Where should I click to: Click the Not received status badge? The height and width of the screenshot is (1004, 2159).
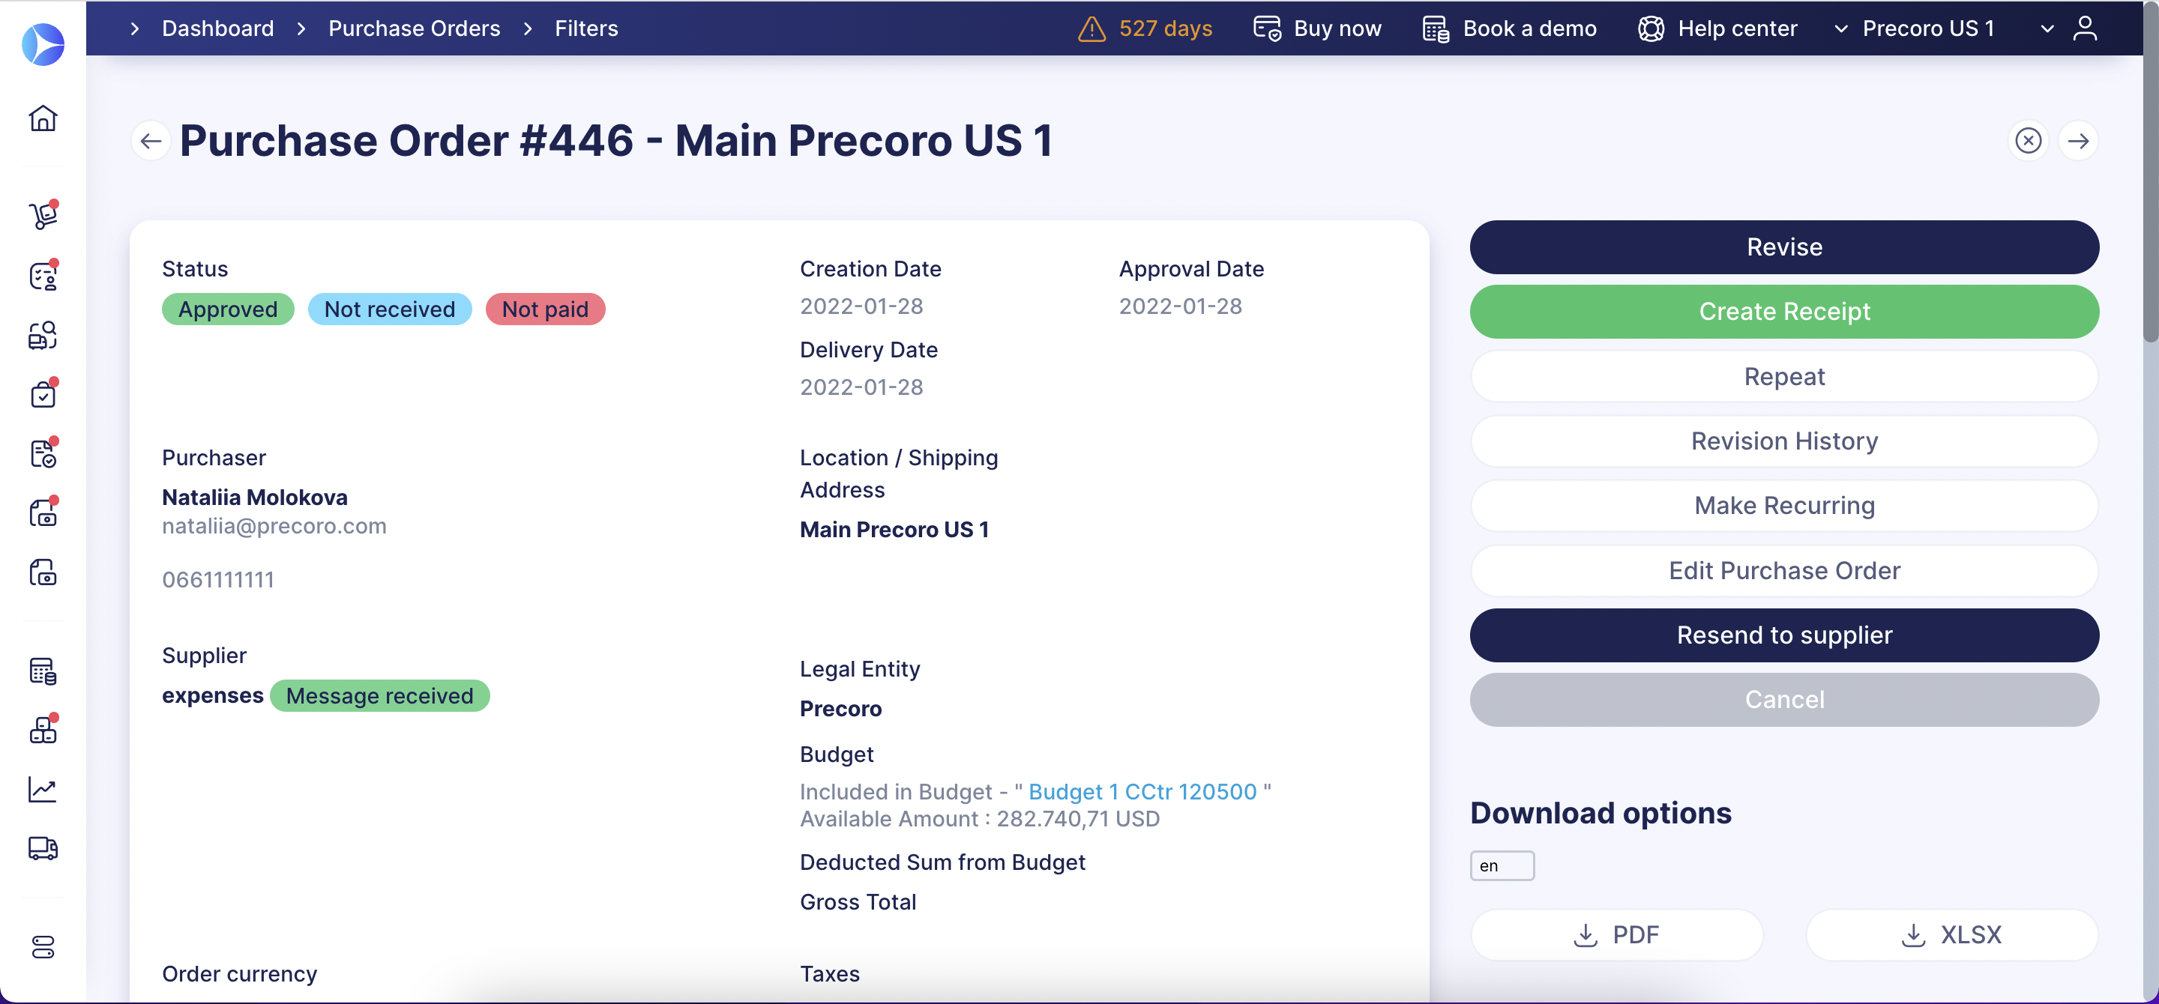(x=390, y=310)
